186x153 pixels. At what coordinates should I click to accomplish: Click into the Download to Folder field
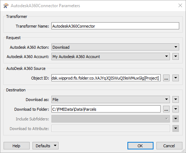pos(106,109)
